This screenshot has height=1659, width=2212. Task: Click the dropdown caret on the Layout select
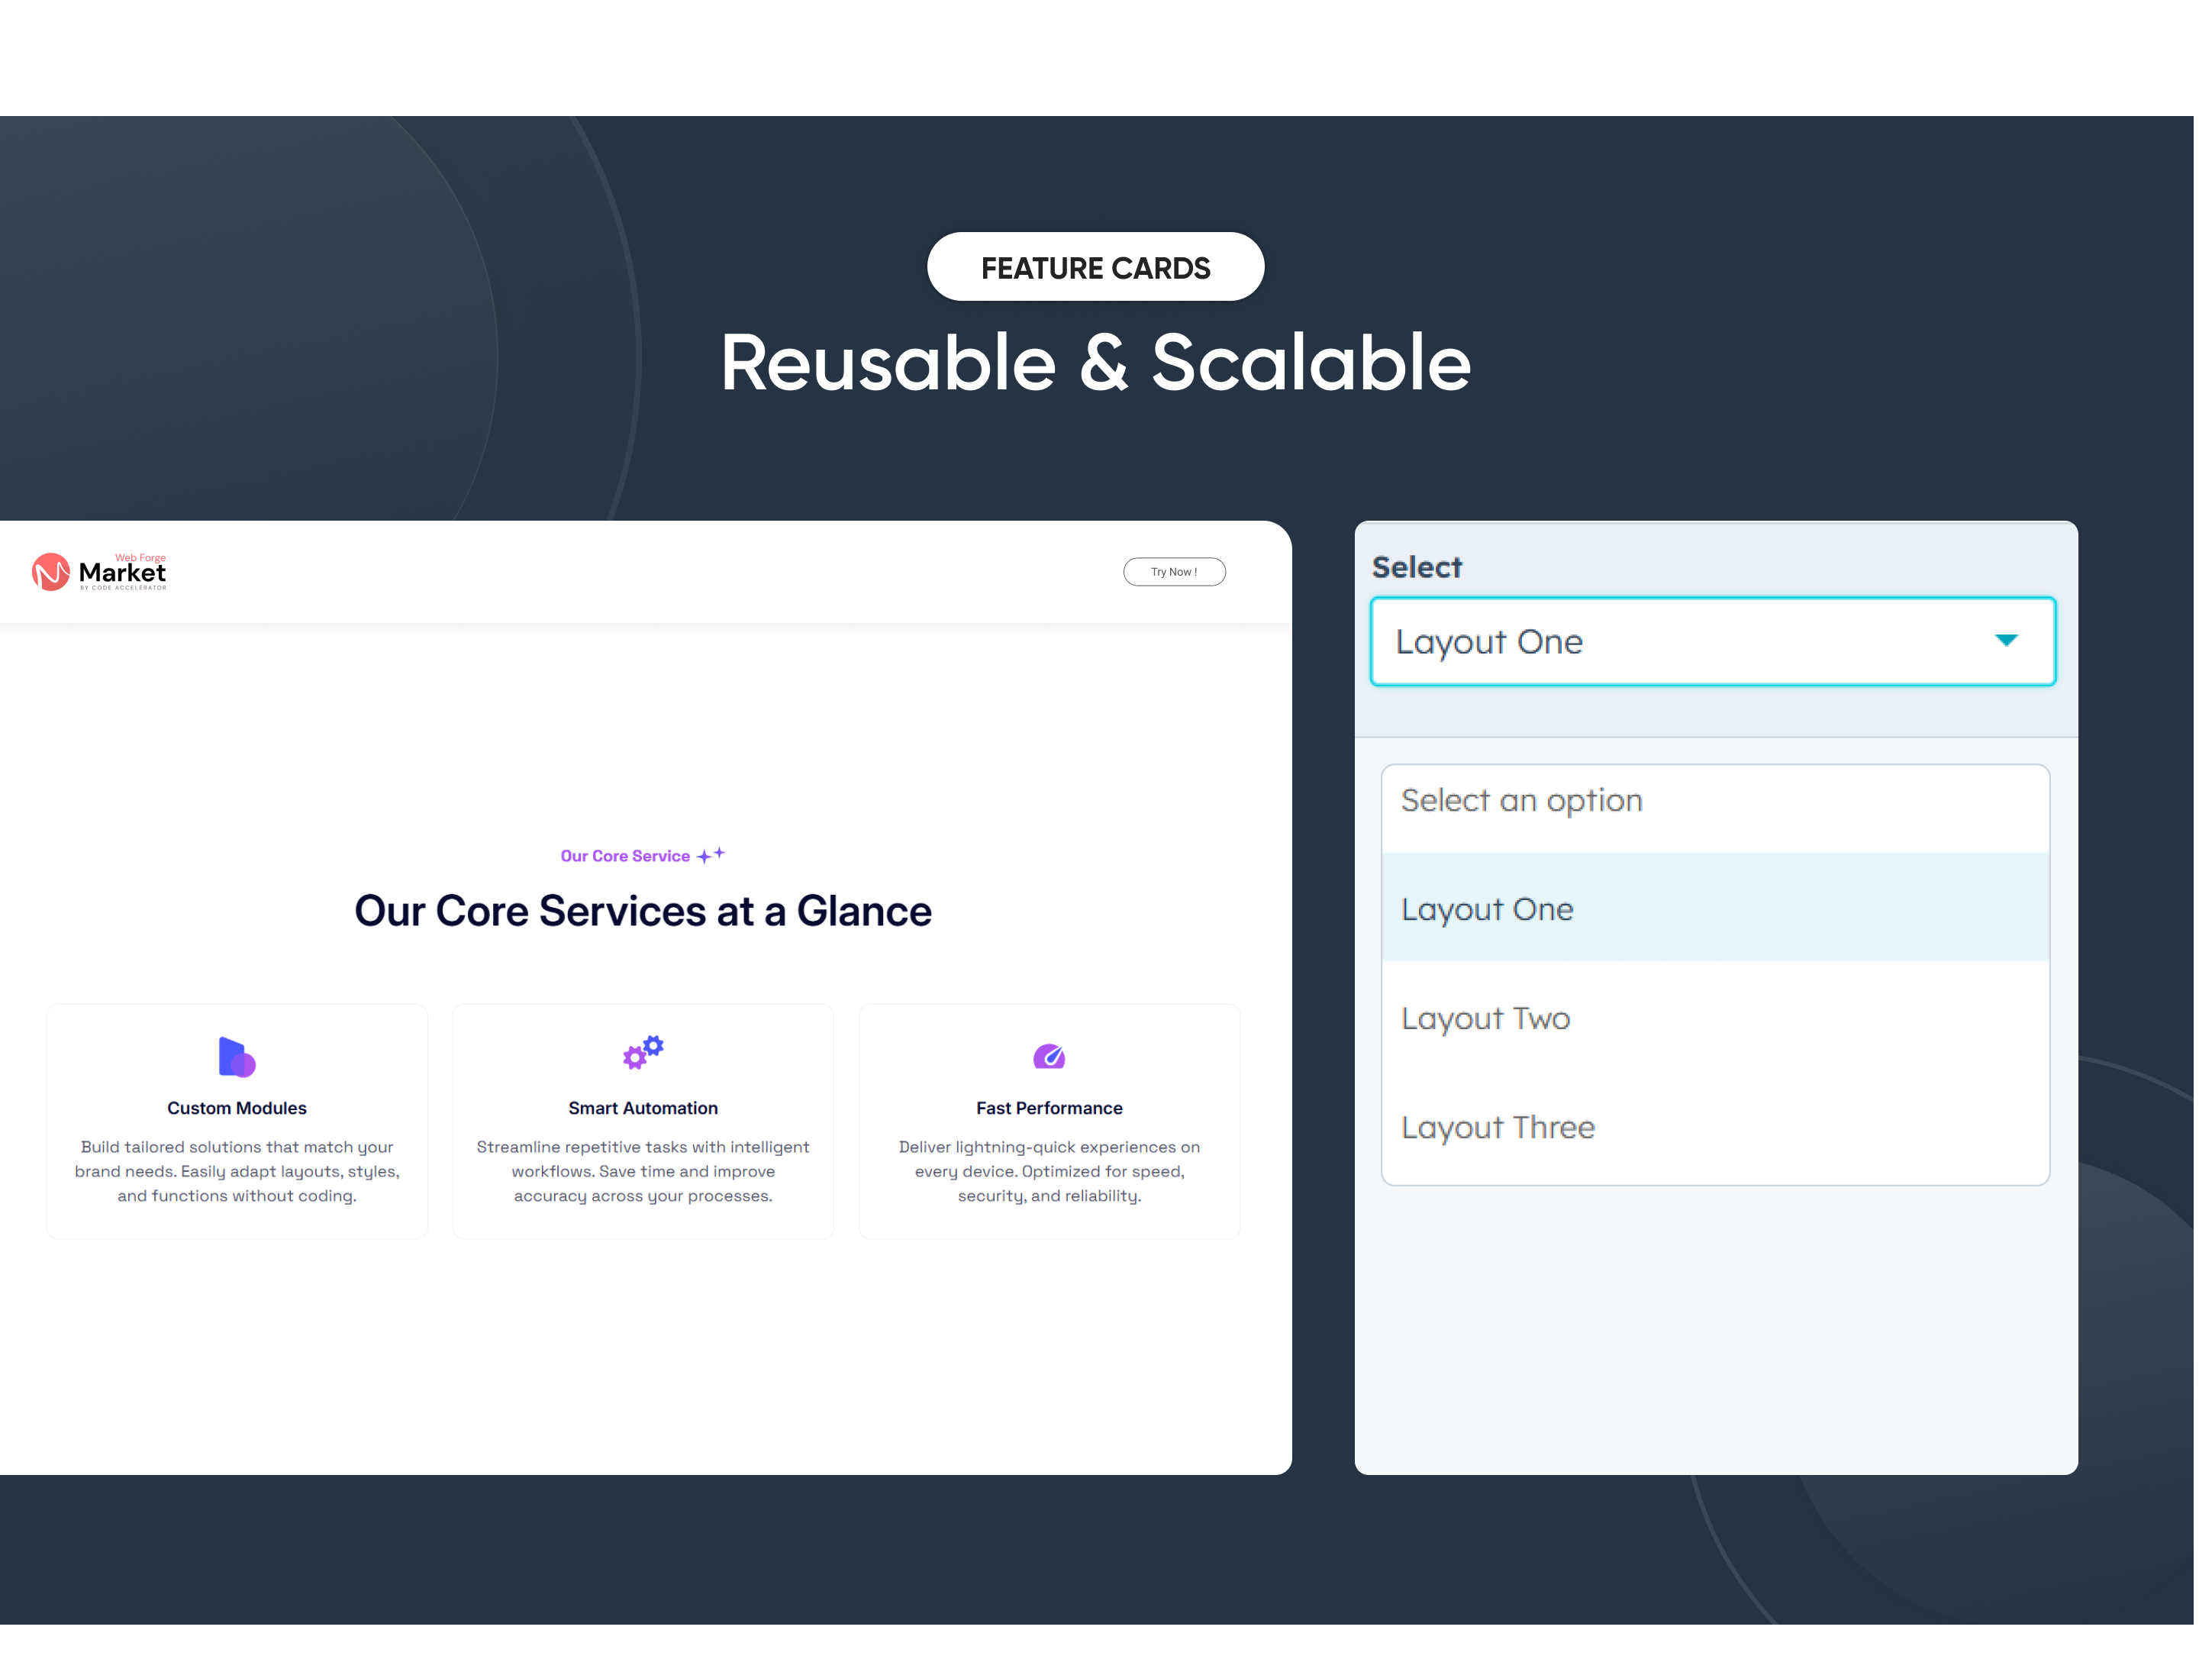click(2008, 641)
